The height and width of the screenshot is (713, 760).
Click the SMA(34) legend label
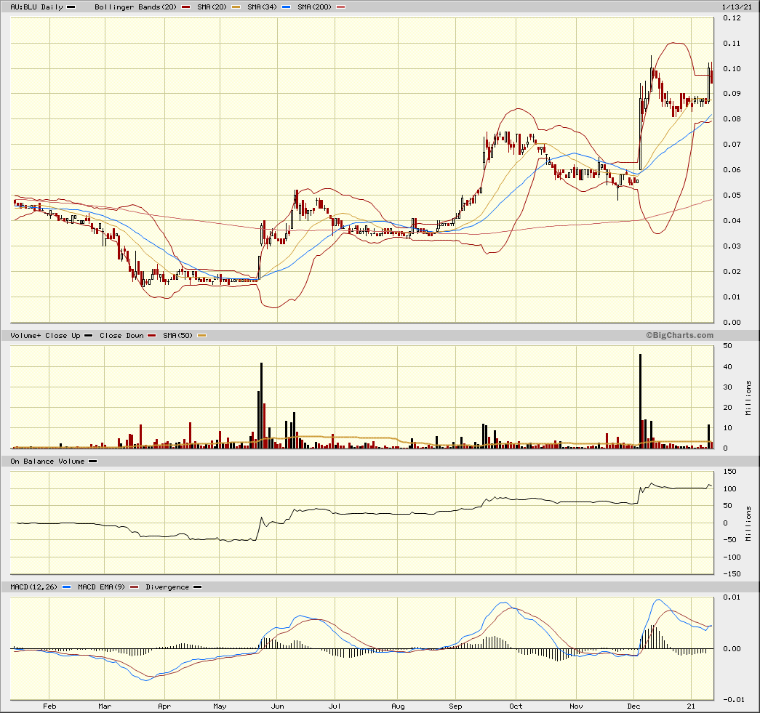tap(263, 7)
